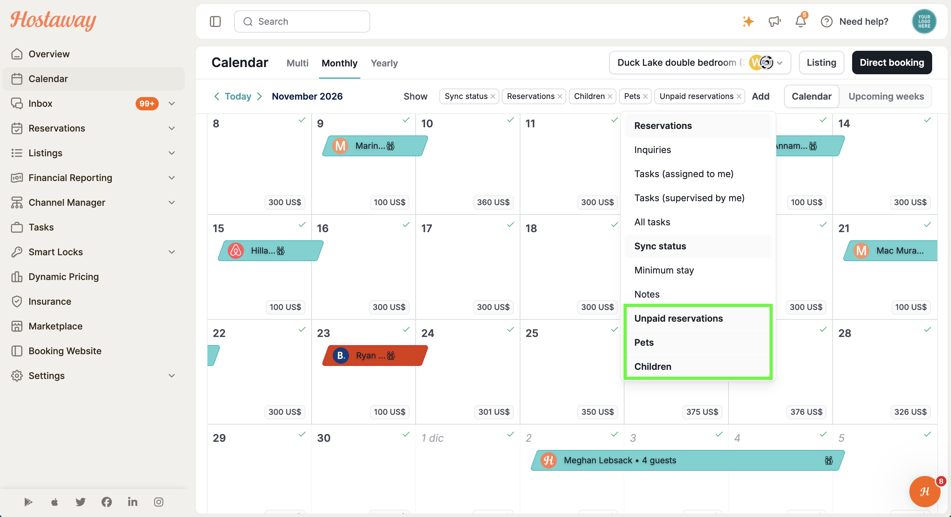Open the AI sparkle assistant icon
This screenshot has height=517, width=951.
(748, 21)
